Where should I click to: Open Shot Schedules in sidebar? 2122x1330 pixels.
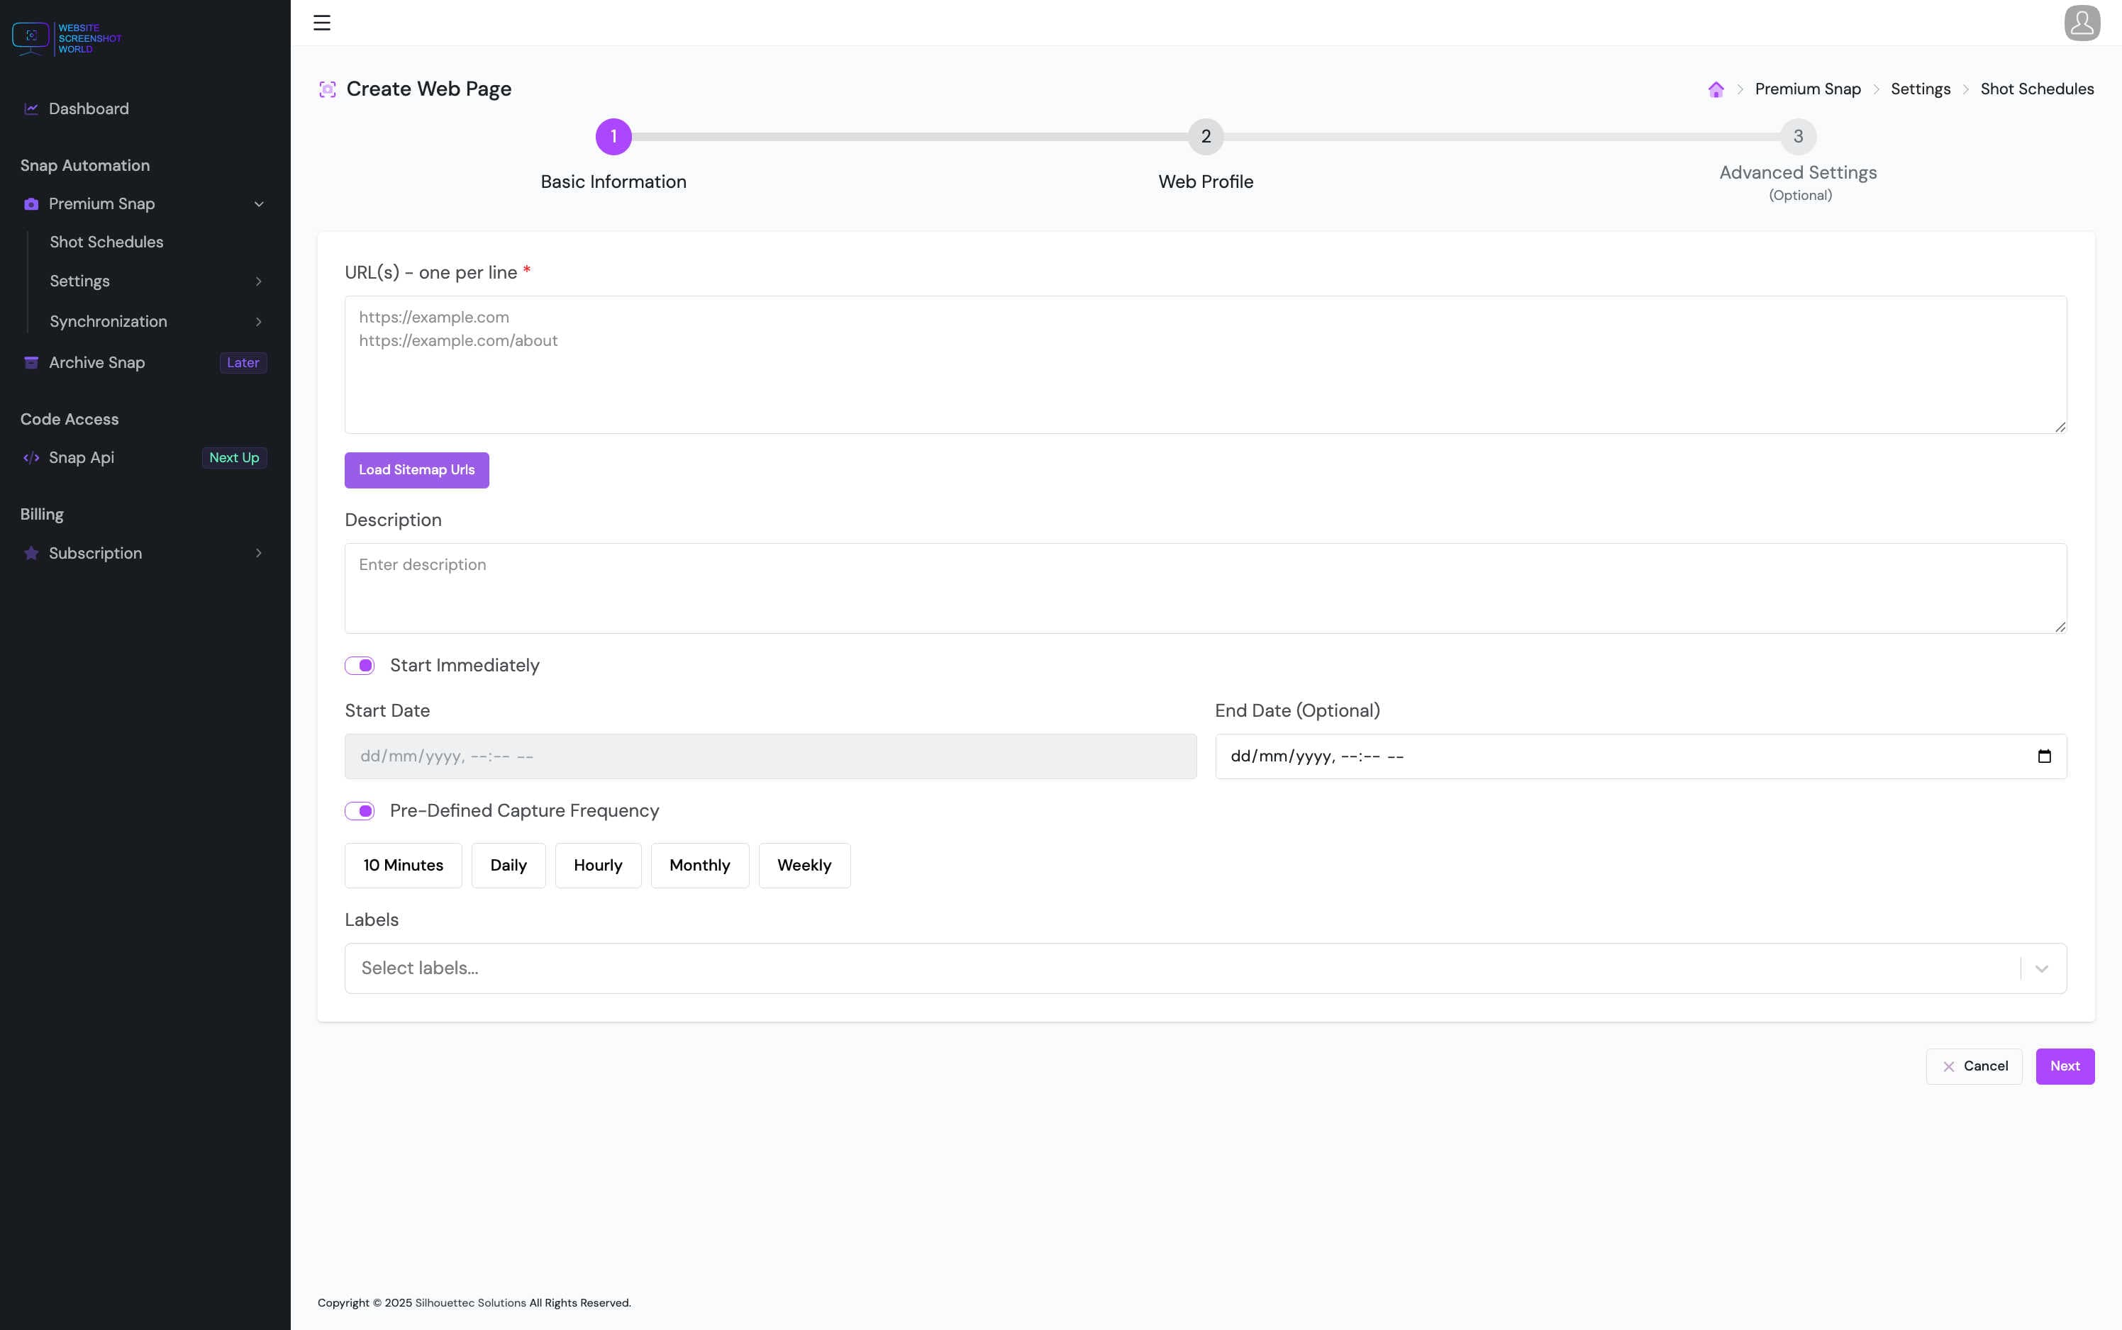click(x=106, y=242)
